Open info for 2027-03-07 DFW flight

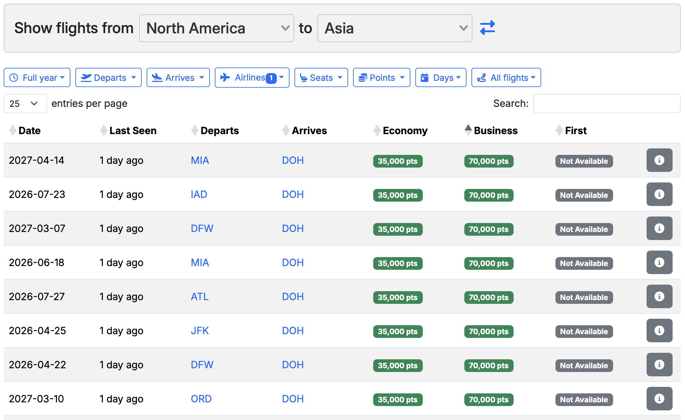[x=659, y=228]
